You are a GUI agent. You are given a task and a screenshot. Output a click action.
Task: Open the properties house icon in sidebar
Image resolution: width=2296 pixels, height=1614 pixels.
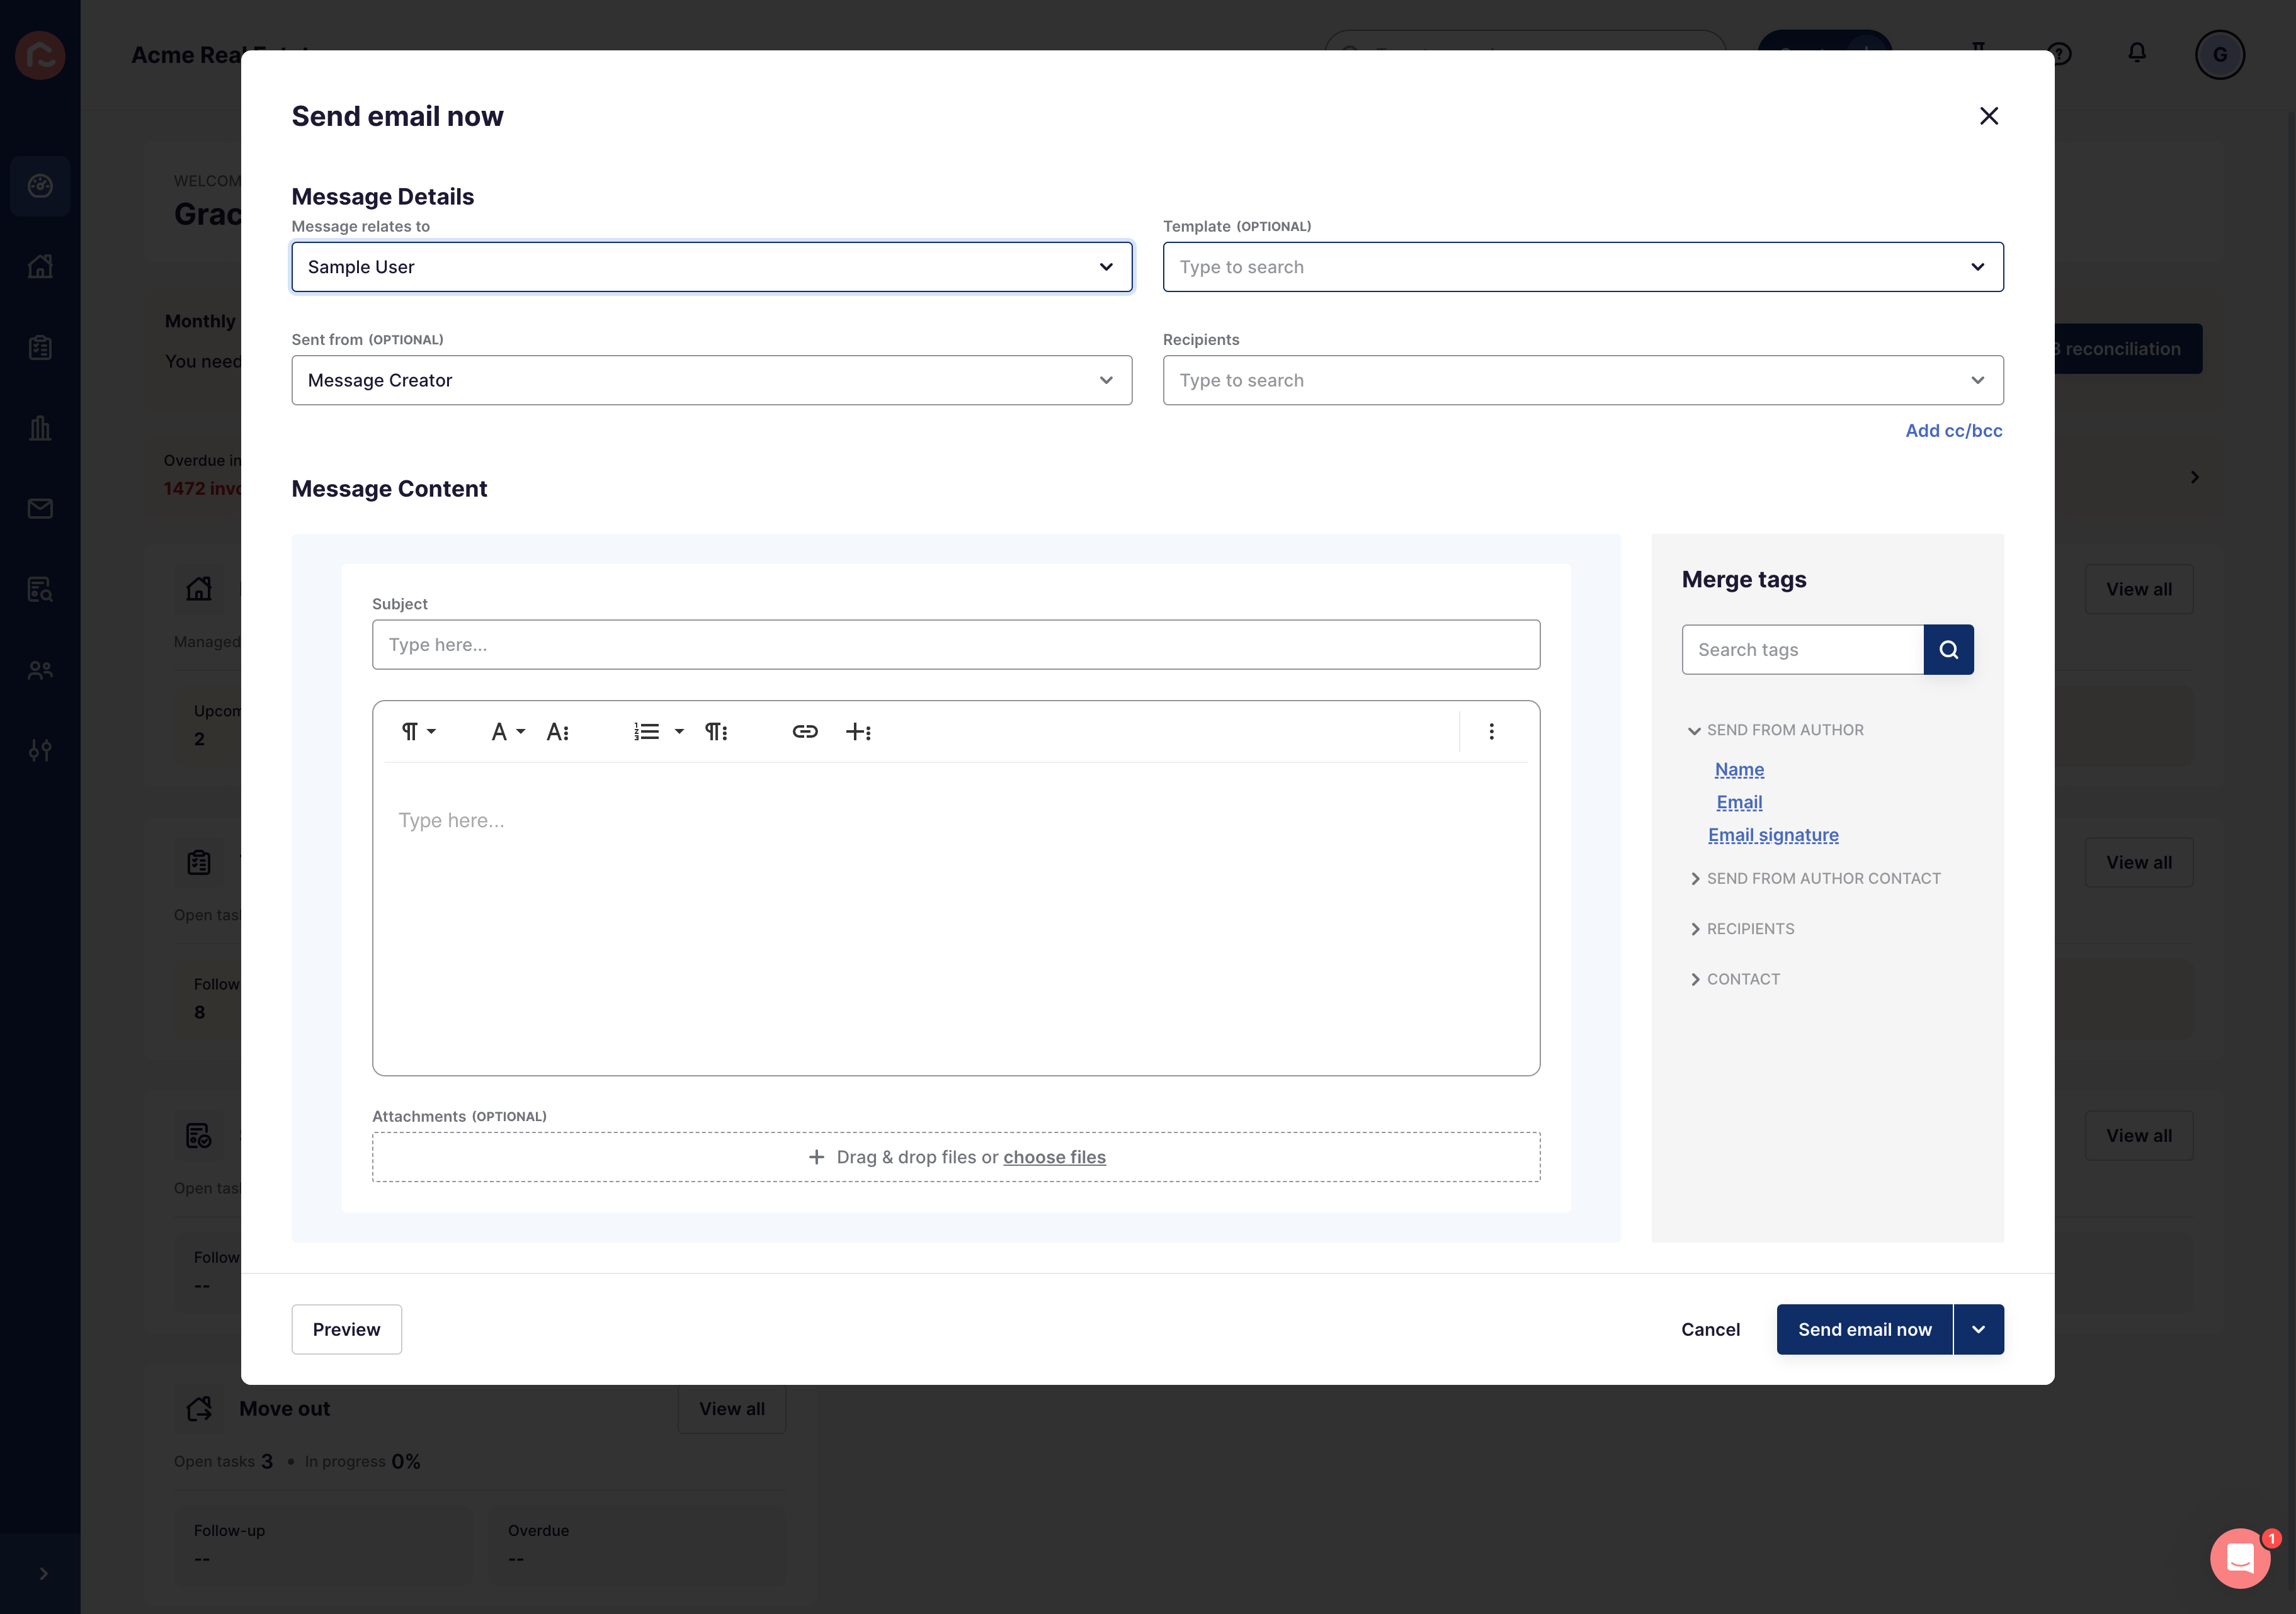click(x=40, y=267)
